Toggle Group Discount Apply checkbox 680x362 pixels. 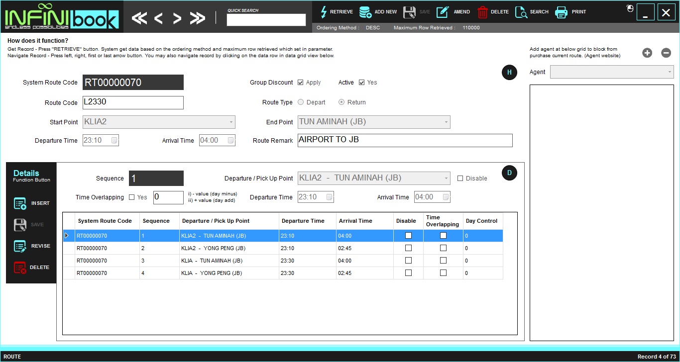click(x=300, y=83)
